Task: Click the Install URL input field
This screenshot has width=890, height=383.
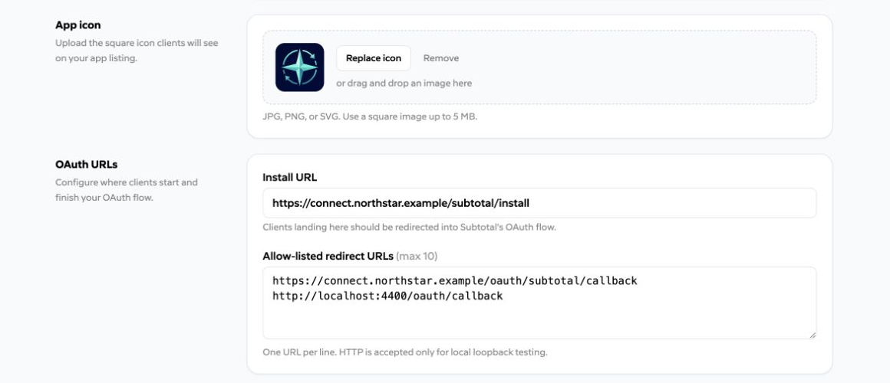Action: tap(539, 203)
